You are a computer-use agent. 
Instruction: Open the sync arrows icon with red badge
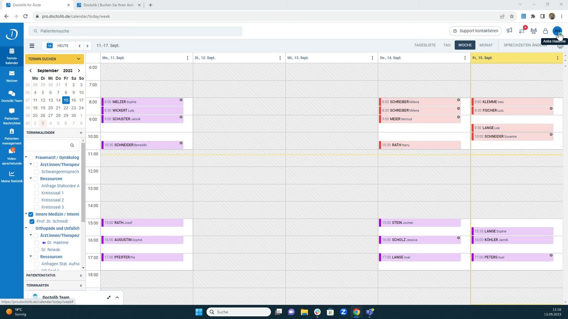[522, 31]
